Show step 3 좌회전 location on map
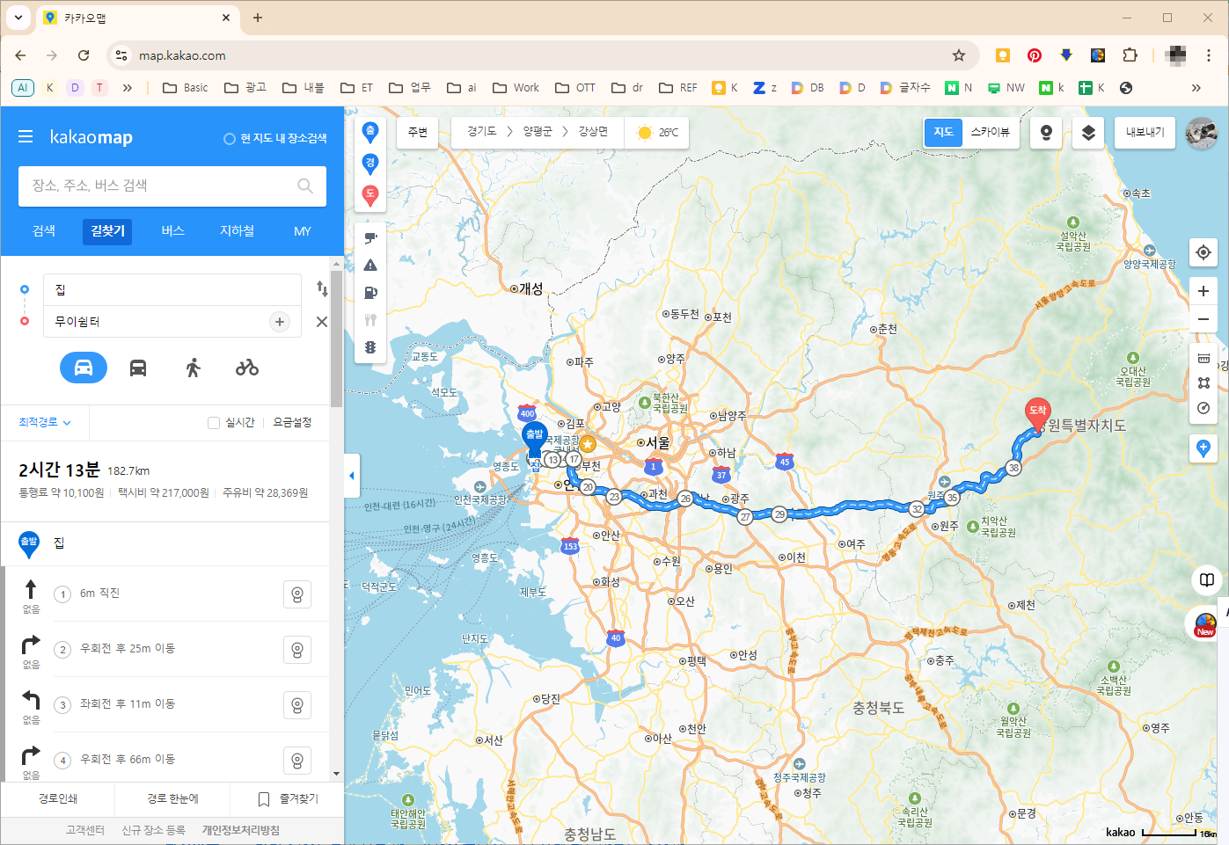This screenshot has height=845, width=1229. pyautogui.click(x=297, y=706)
